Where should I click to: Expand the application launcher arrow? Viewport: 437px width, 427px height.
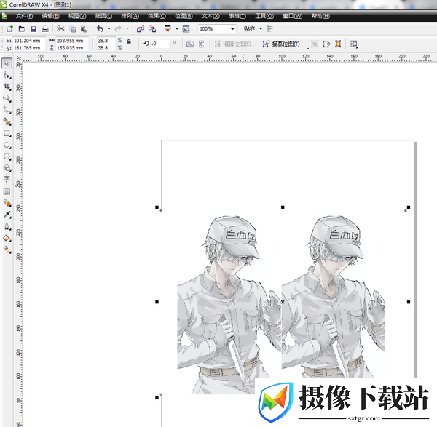(x=177, y=28)
